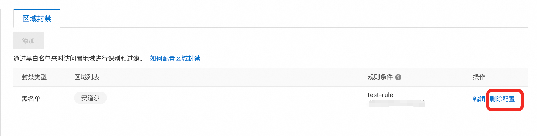Switch to the 区域封禁 tab
The height and width of the screenshot is (136, 537).
(37, 19)
